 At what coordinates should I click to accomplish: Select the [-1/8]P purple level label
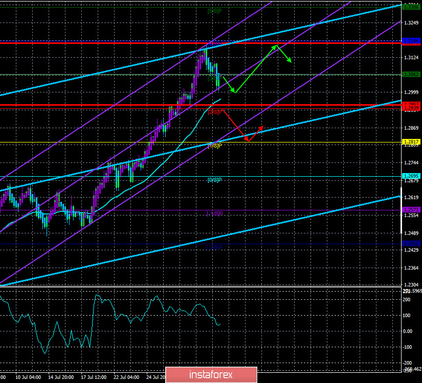pyautogui.click(x=214, y=213)
